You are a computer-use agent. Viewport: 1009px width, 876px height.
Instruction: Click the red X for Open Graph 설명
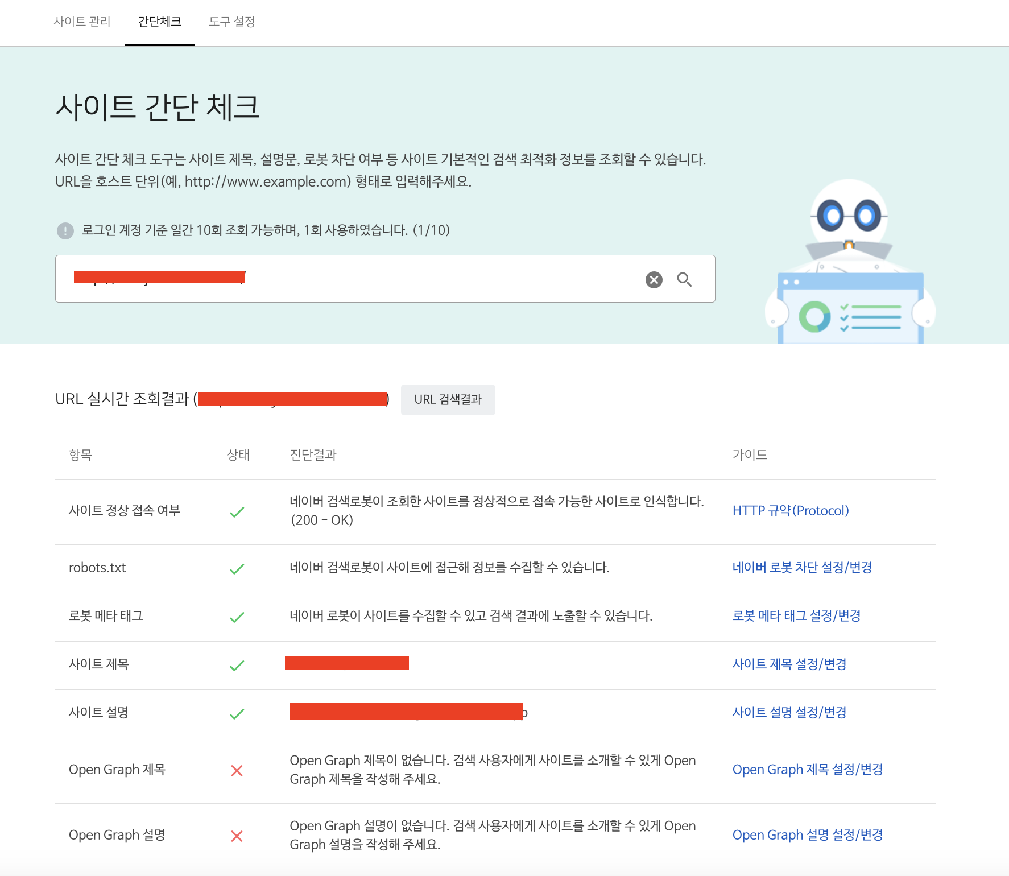[x=237, y=836]
